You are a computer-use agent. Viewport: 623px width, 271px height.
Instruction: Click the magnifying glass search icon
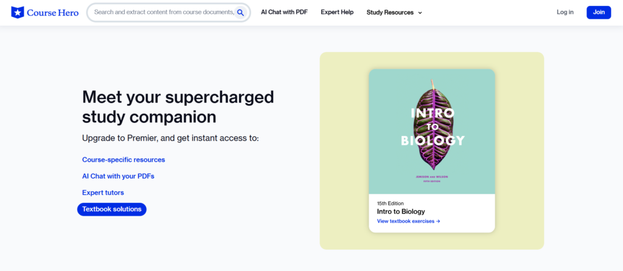coord(240,12)
